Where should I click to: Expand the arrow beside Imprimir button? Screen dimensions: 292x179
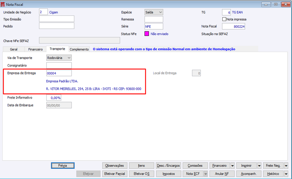point(259,165)
